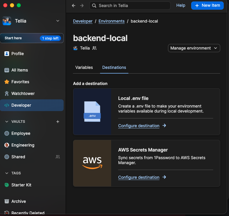Viewport: 229px width, 216px height.
Task: Open the Engineering vault
Action: pyautogui.click(x=23, y=145)
